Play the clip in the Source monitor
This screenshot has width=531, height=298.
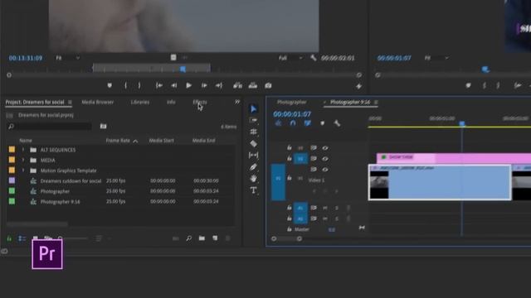tap(188, 86)
